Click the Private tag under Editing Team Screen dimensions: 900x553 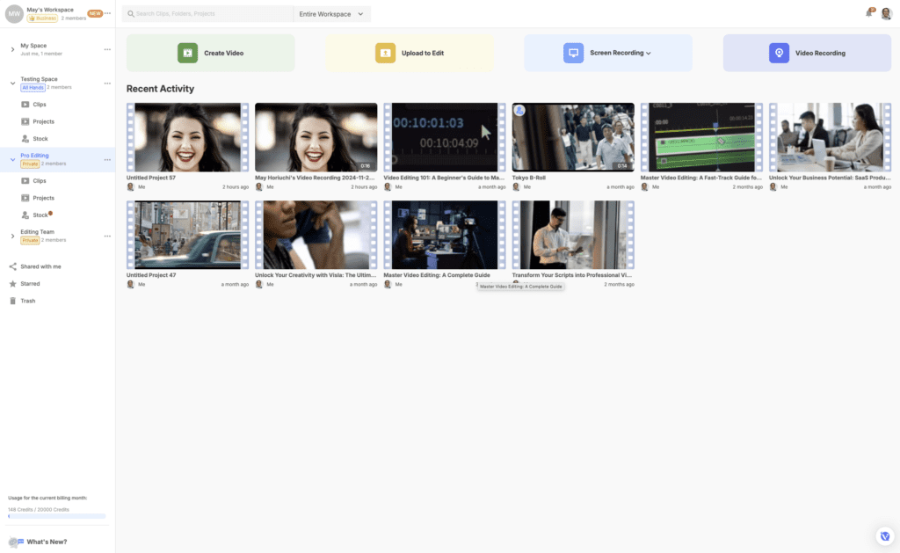pos(30,240)
